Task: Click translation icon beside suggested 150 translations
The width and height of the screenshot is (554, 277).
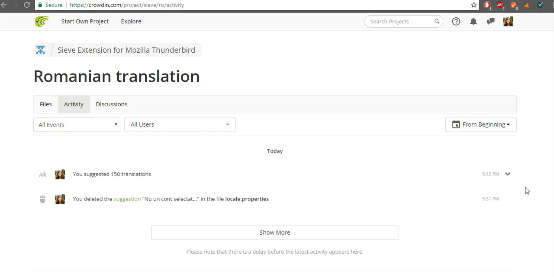Action: 42,175
